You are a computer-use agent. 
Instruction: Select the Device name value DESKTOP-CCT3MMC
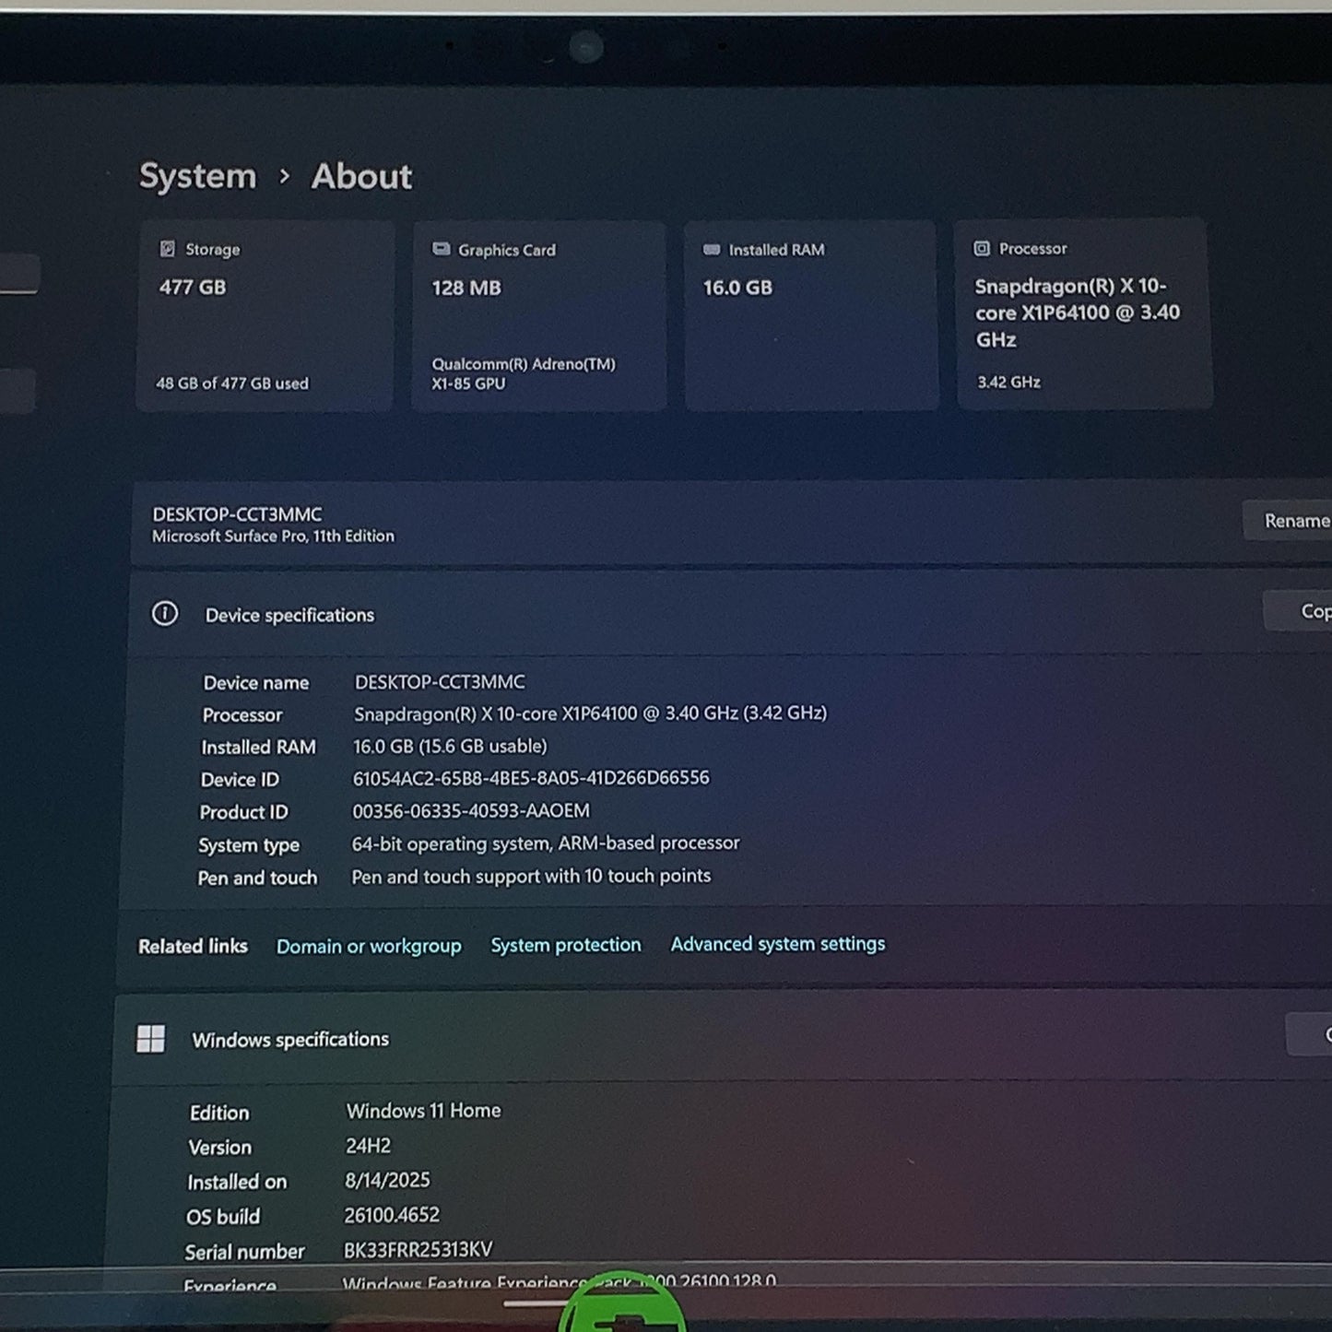pyautogui.click(x=440, y=682)
